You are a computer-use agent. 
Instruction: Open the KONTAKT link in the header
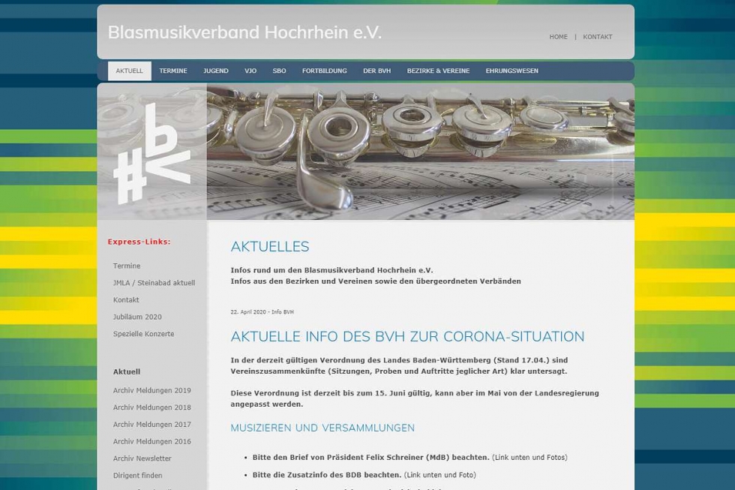pos(598,37)
